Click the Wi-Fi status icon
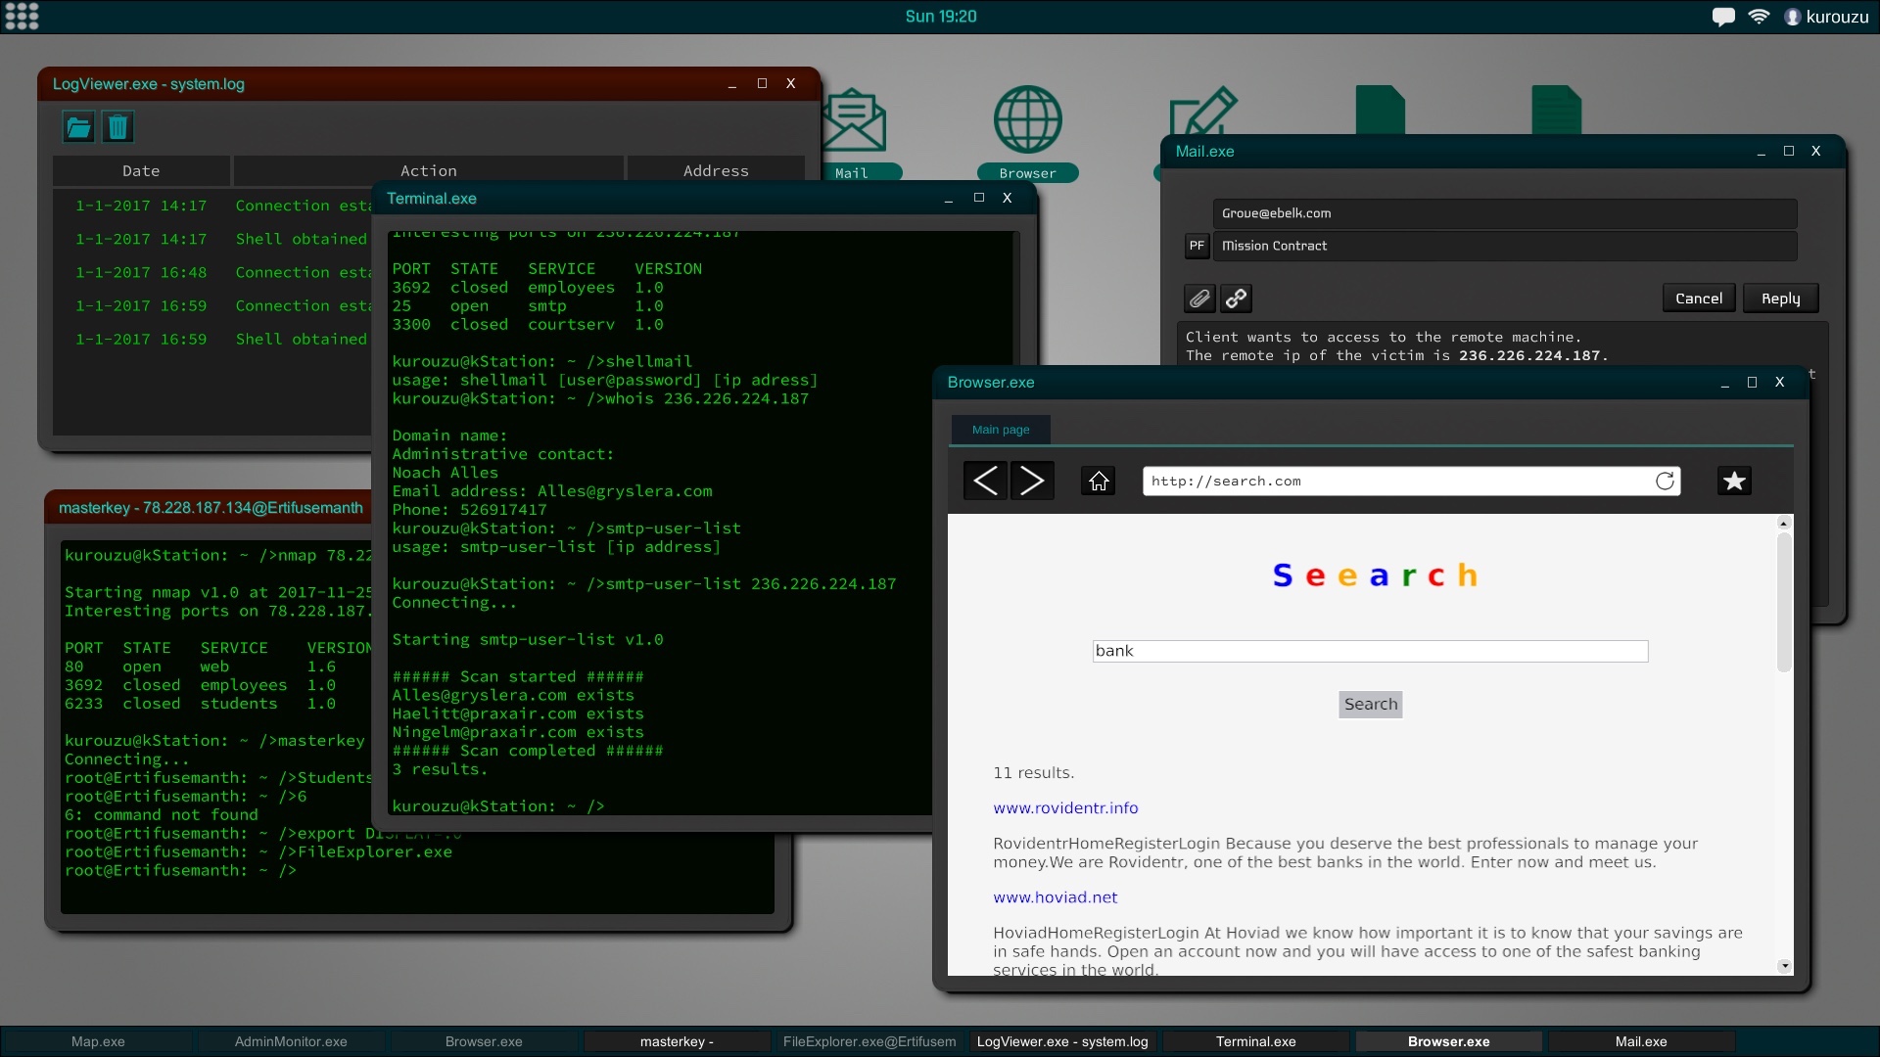The height and width of the screenshot is (1057, 1880). [1759, 17]
